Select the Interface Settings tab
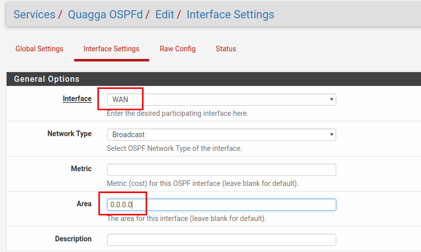The width and height of the screenshot is (421, 252). pyautogui.click(x=111, y=49)
